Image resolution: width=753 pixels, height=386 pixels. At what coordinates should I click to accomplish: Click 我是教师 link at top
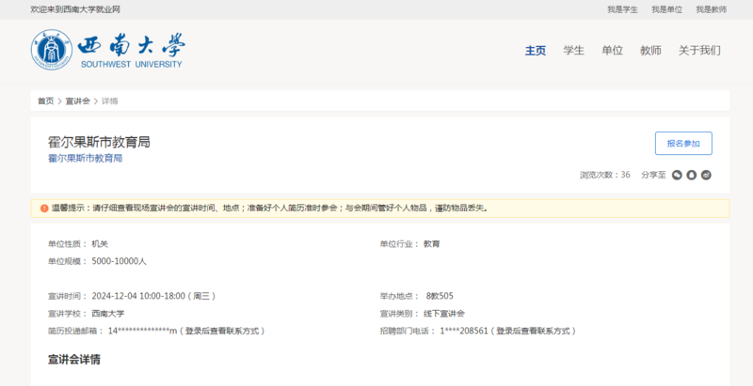pos(712,9)
